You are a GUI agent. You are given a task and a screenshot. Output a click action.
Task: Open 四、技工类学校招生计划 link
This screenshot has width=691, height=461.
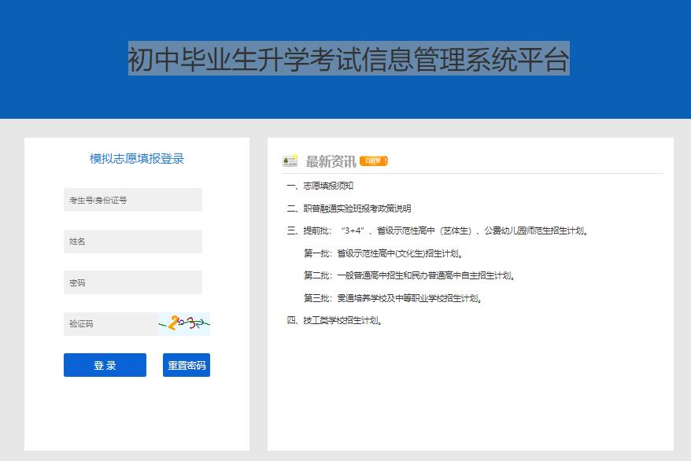click(x=334, y=320)
